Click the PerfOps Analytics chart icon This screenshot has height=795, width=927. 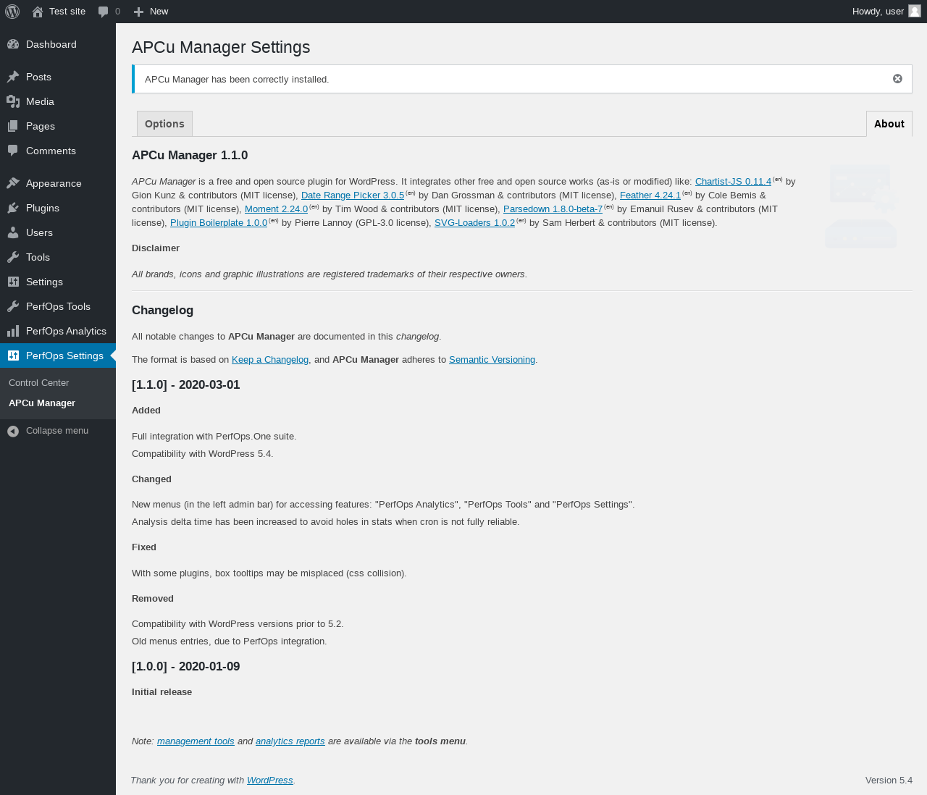click(x=13, y=331)
